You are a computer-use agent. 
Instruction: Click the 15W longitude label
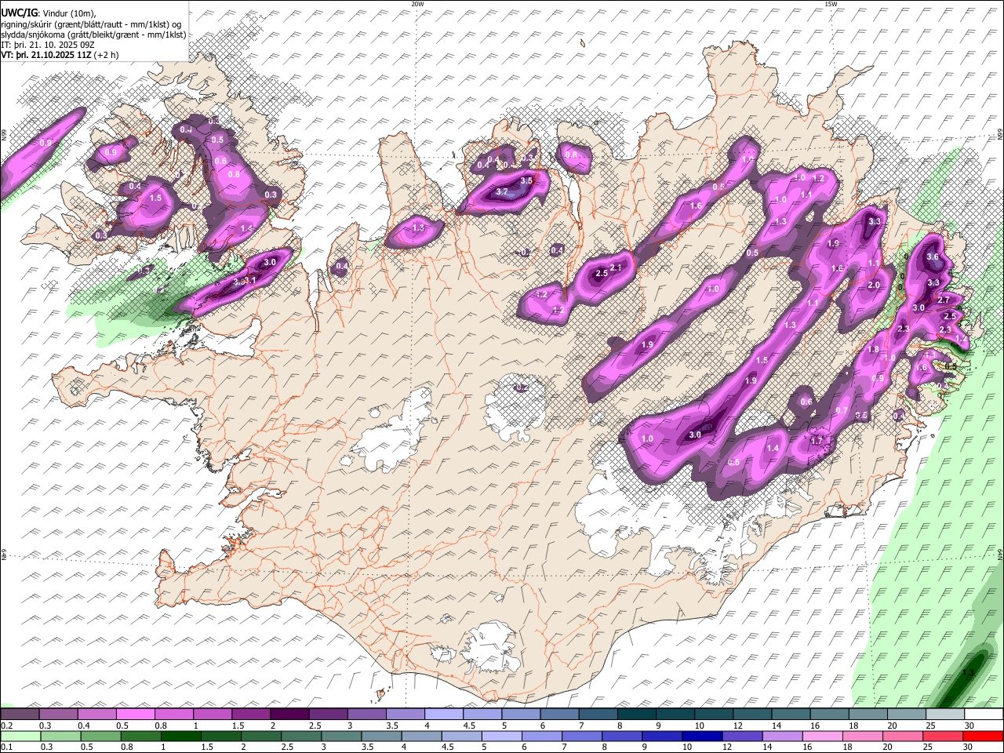coord(831,4)
